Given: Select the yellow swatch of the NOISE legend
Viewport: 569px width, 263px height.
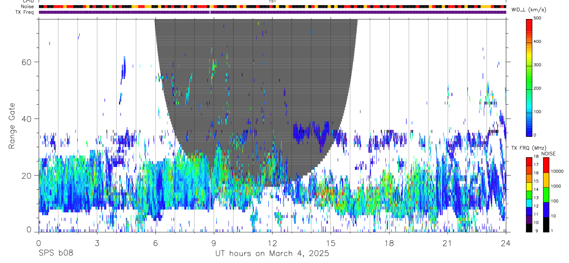Looking at the screenshot, I should (546, 180).
